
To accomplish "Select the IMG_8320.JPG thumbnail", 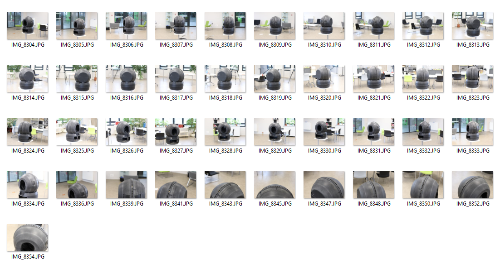I will (324, 79).
